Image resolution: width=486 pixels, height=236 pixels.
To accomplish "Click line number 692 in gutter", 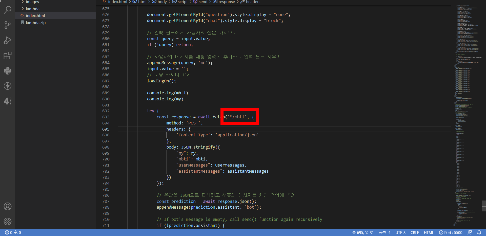I will (106, 111).
